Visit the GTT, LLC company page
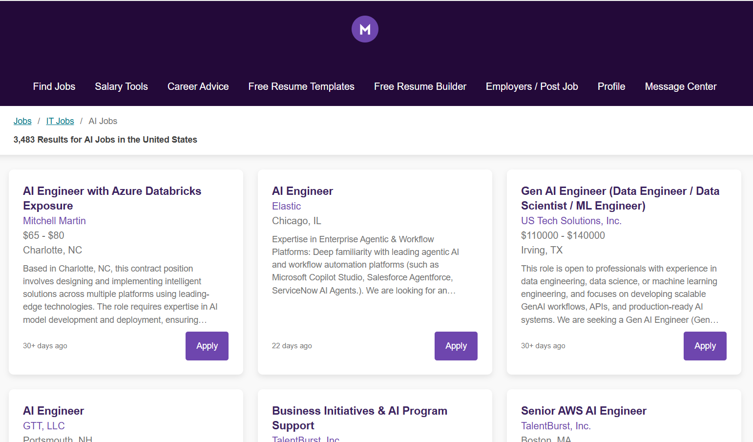The width and height of the screenshot is (753, 442). pos(43,425)
